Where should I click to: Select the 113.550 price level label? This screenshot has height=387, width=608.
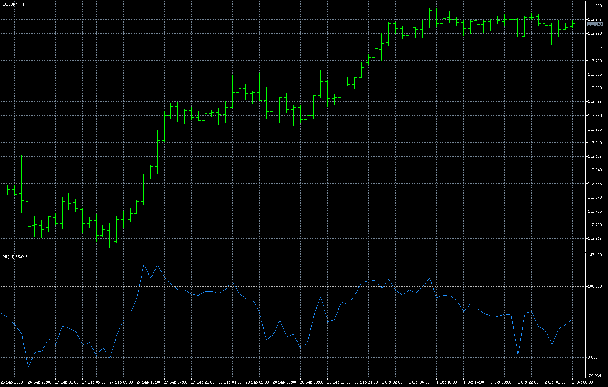pyautogui.click(x=595, y=88)
